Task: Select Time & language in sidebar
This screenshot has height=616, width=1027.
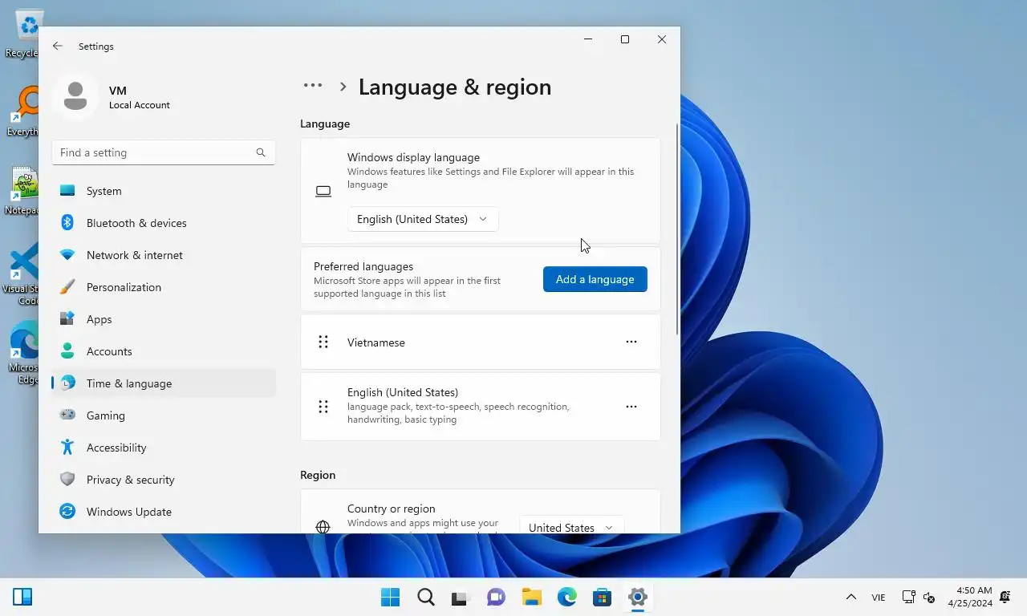Action: pos(164,383)
